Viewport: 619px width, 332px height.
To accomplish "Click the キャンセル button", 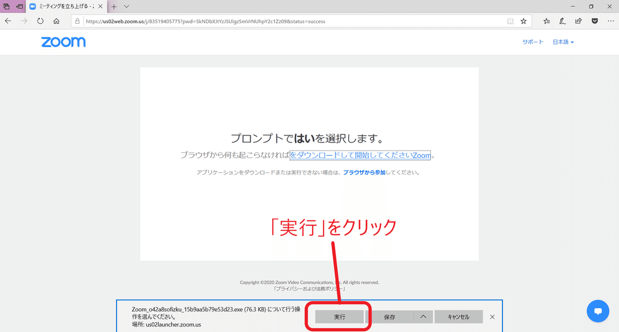I will click(x=459, y=317).
